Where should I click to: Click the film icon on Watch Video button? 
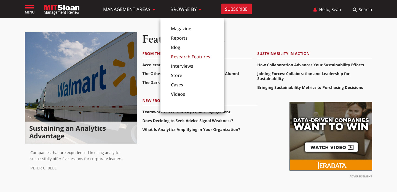click(x=350, y=147)
